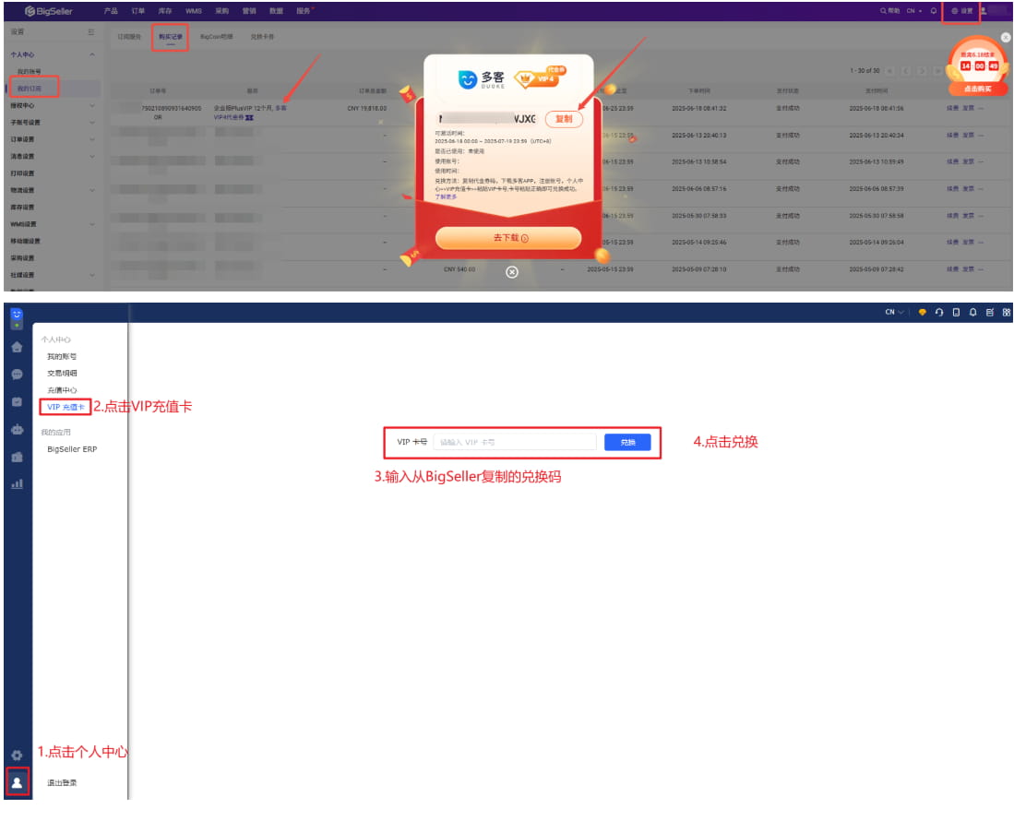Expand the 授权中心 sidebar section
1014x821 pixels.
(92, 105)
